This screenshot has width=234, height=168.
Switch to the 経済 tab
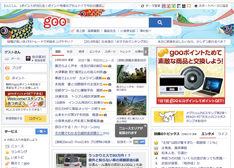81,52
